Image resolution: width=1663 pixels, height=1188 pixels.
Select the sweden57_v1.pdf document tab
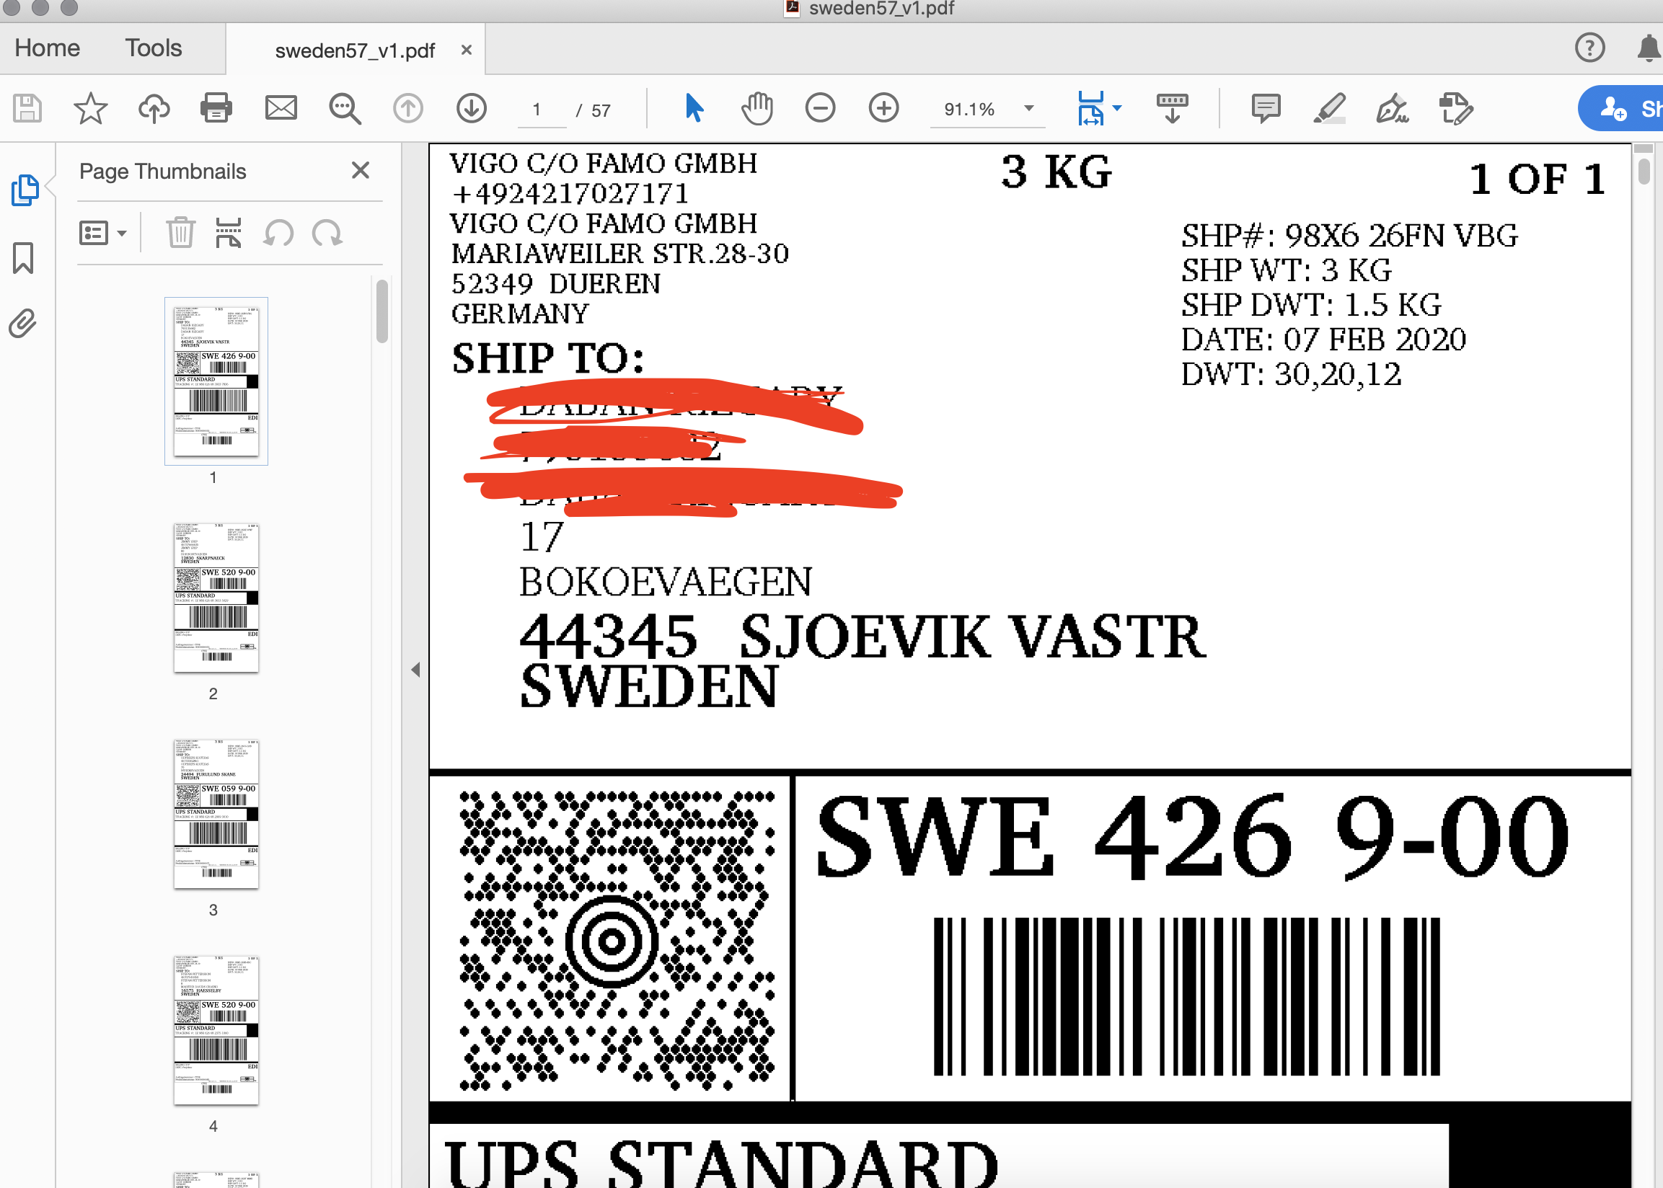[x=355, y=50]
